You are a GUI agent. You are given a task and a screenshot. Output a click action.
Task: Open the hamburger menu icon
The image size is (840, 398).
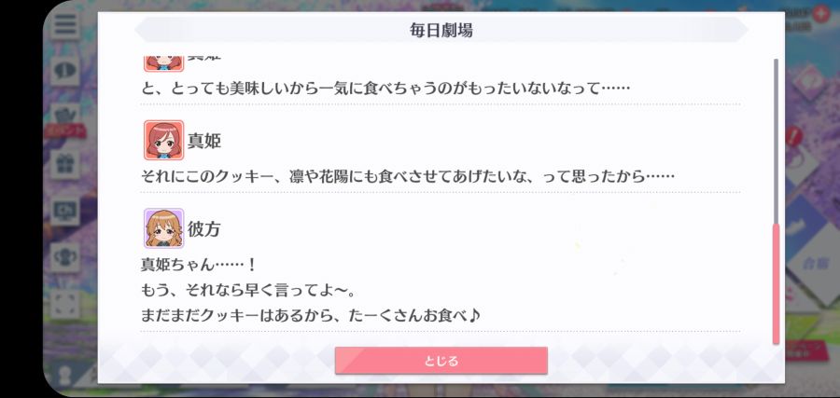tap(65, 25)
